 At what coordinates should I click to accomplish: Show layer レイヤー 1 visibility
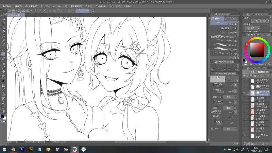tap(244, 130)
